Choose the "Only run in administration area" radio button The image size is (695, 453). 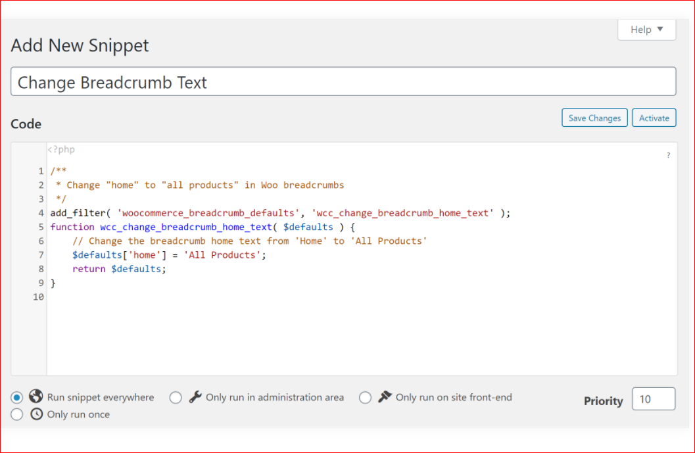[x=176, y=398]
